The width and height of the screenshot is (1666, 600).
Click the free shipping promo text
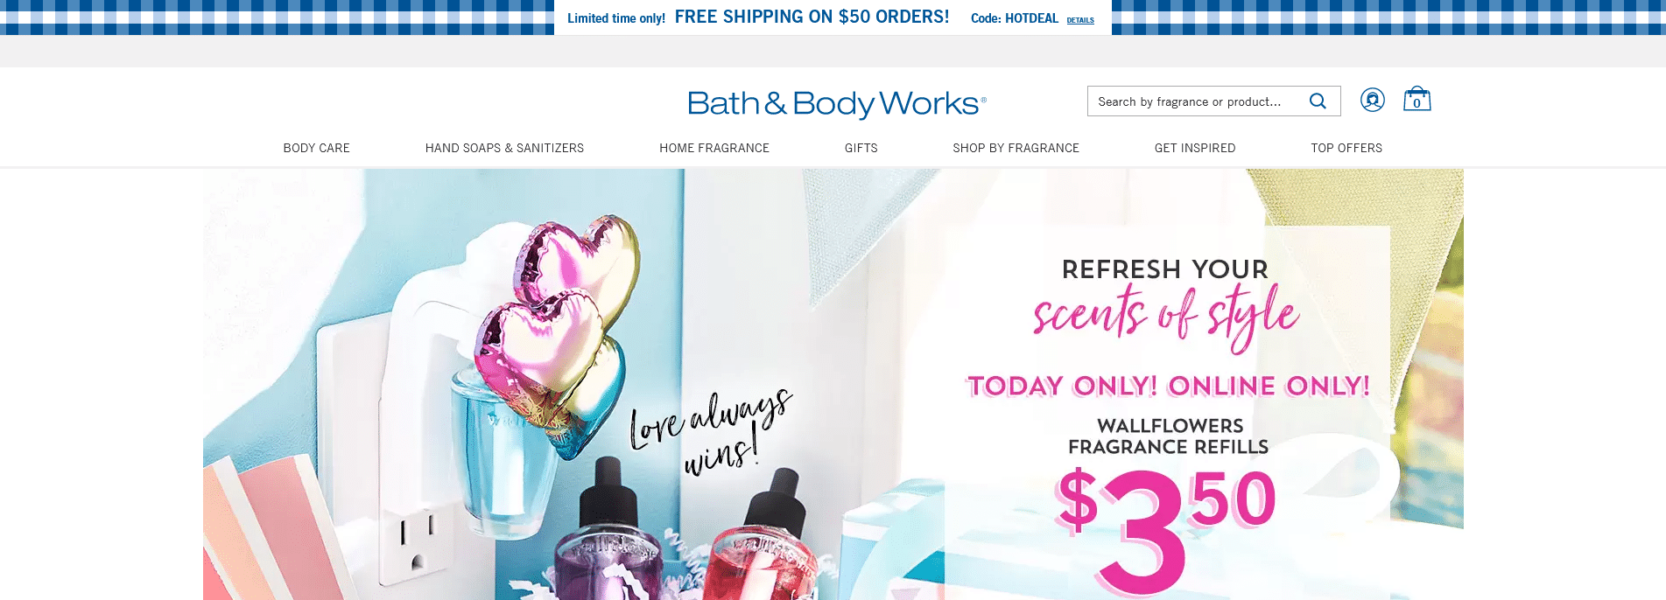(x=812, y=17)
